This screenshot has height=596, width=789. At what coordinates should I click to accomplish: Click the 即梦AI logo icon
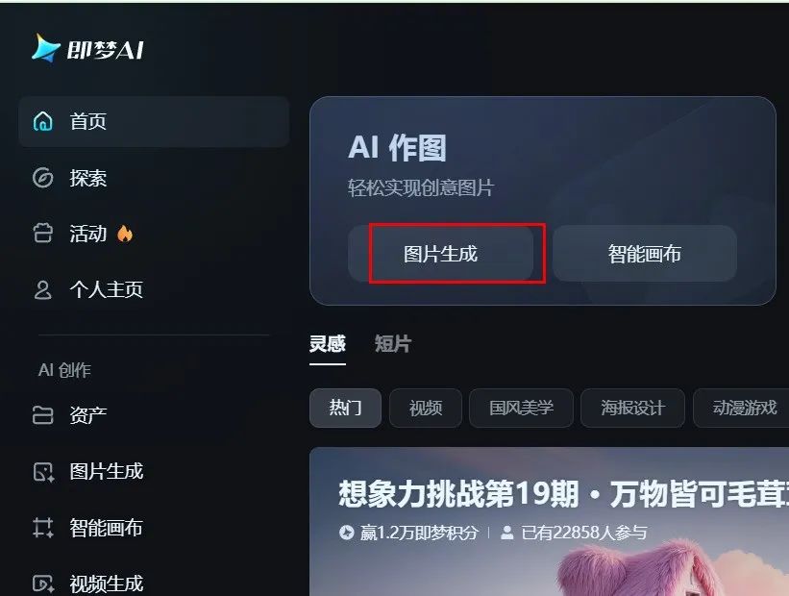click(x=46, y=48)
